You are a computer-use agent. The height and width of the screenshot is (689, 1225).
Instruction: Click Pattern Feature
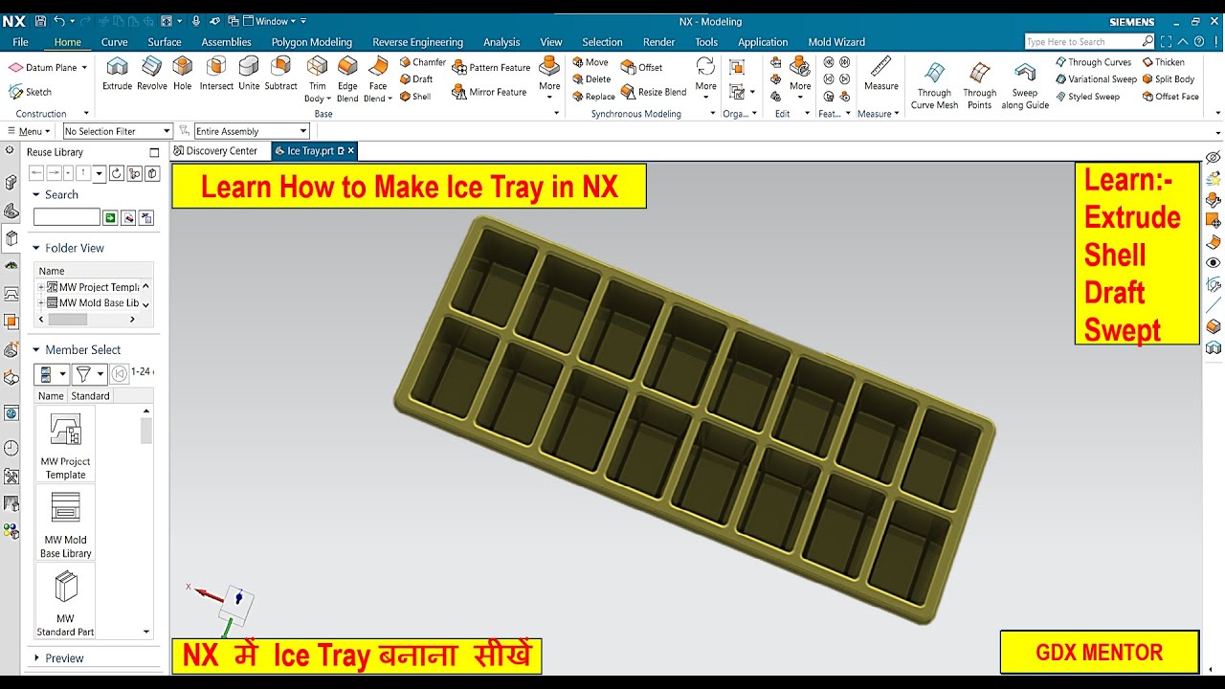491,68
